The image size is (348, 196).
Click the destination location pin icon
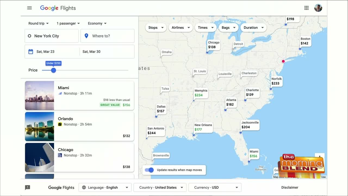(86, 36)
